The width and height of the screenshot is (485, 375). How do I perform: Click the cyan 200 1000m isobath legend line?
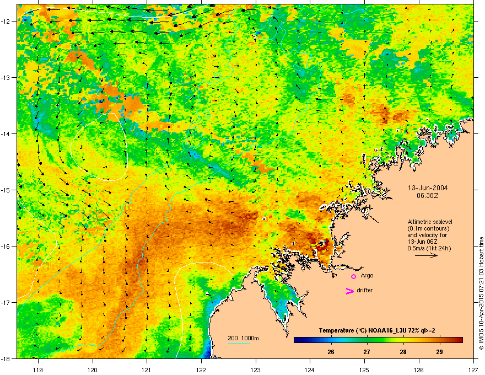pyautogui.click(x=239, y=343)
